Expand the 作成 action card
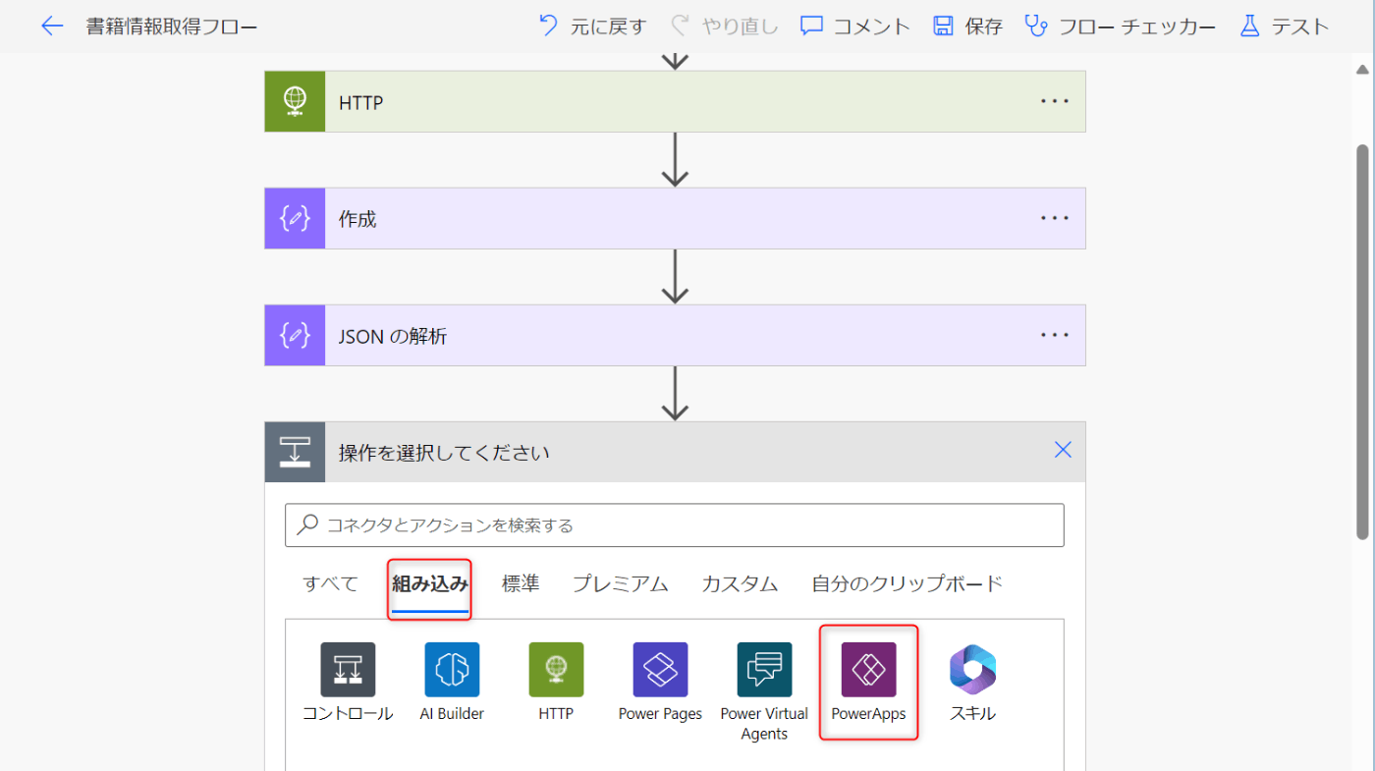 675,218
